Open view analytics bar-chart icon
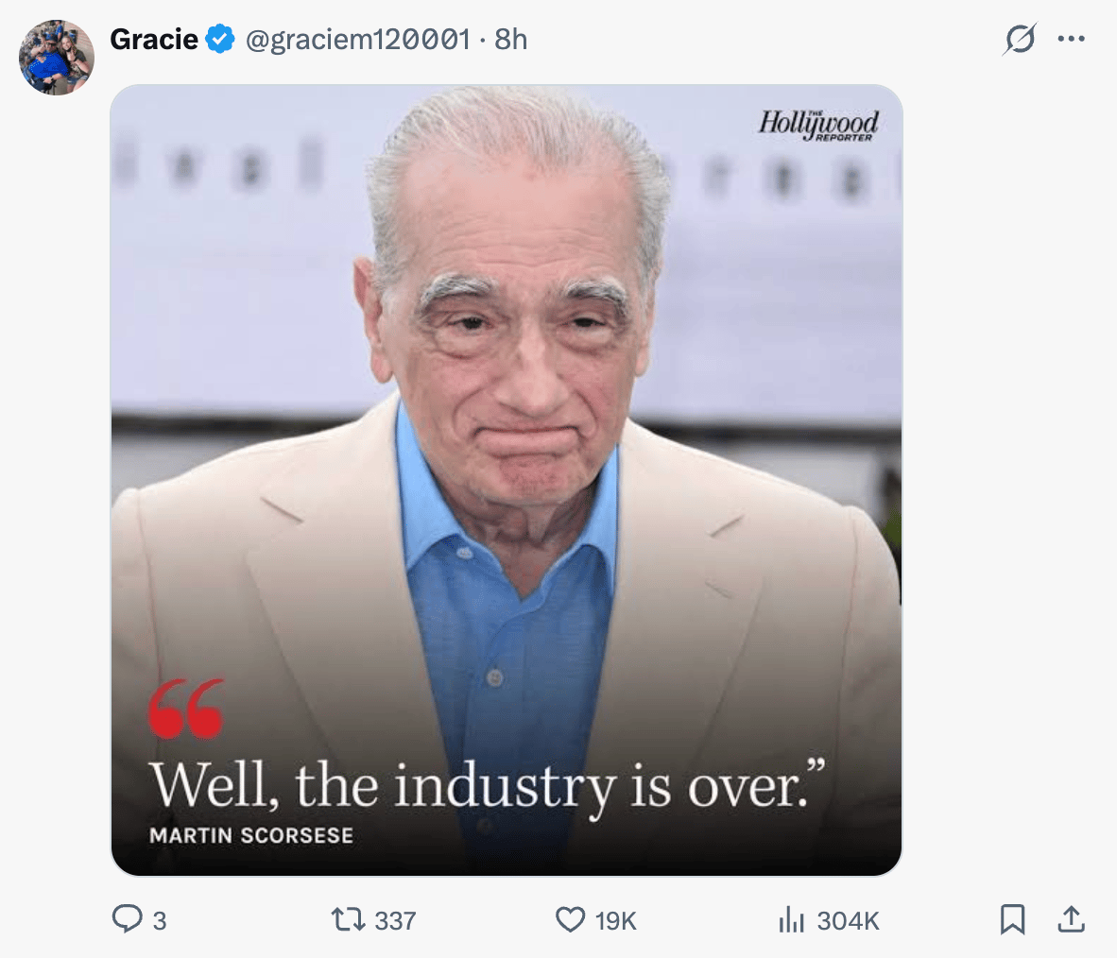The height and width of the screenshot is (958, 1117). [x=792, y=919]
